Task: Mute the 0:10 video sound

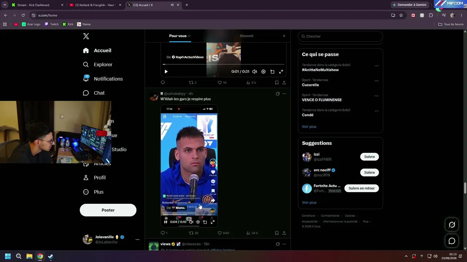Action: [191, 222]
